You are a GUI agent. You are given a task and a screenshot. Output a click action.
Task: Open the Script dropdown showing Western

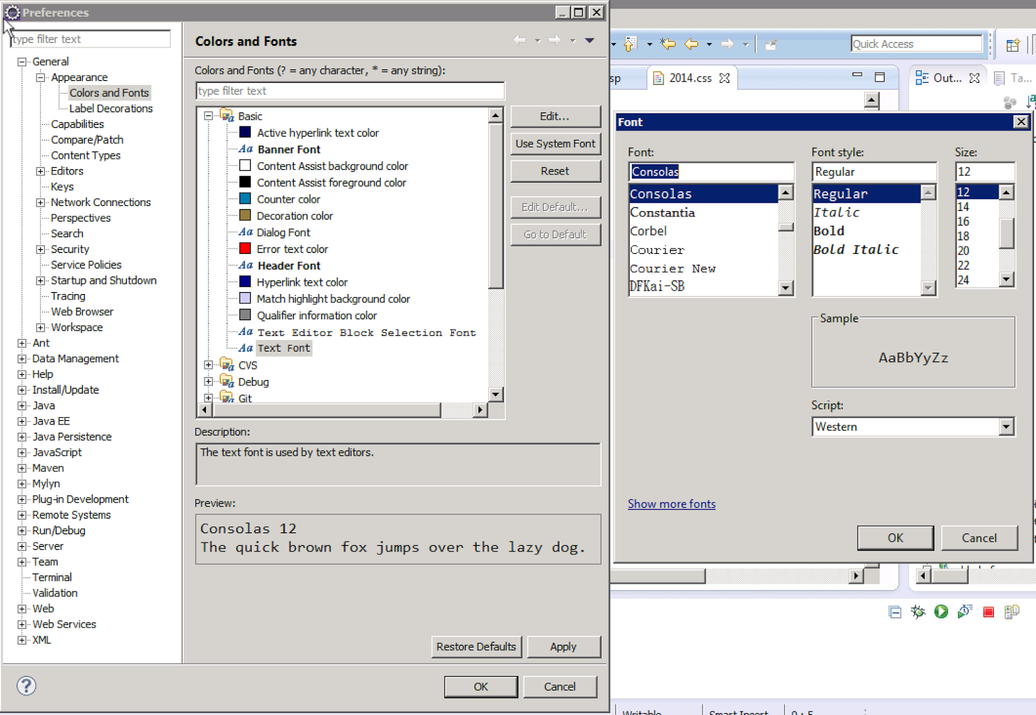(1006, 426)
